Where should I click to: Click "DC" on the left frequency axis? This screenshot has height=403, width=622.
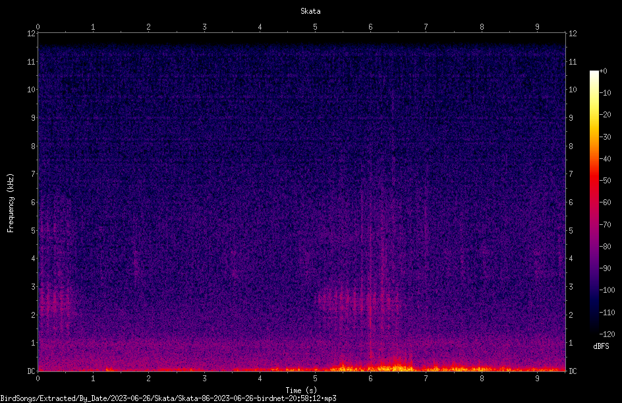click(31, 371)
